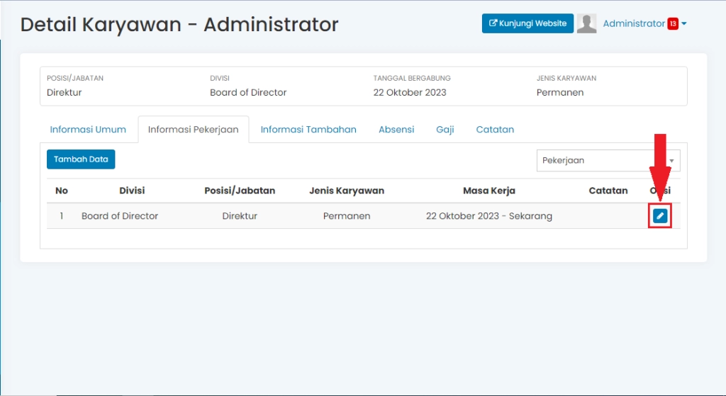Open the Pekerjaan dropdown selector
This screenshot has height=396, width=726.
pos(608,160)
